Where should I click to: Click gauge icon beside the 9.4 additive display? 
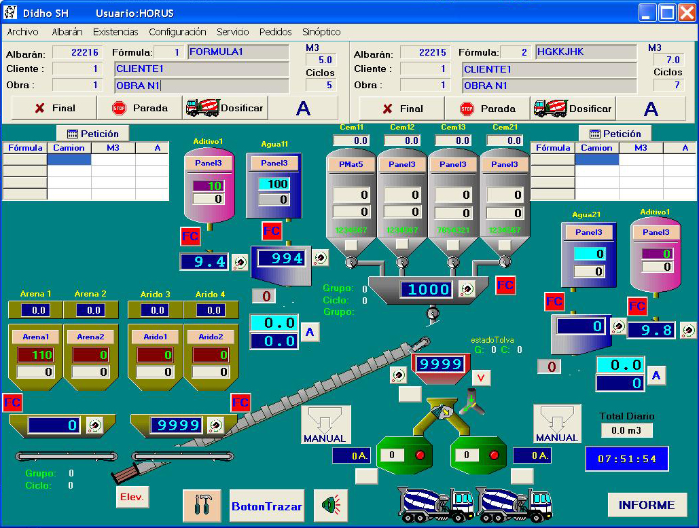click(x=240, y=262)
